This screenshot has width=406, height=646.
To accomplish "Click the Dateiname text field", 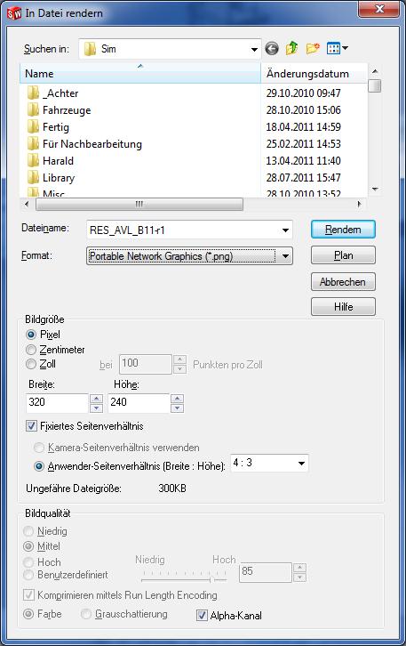I will [x=183, y=230].
